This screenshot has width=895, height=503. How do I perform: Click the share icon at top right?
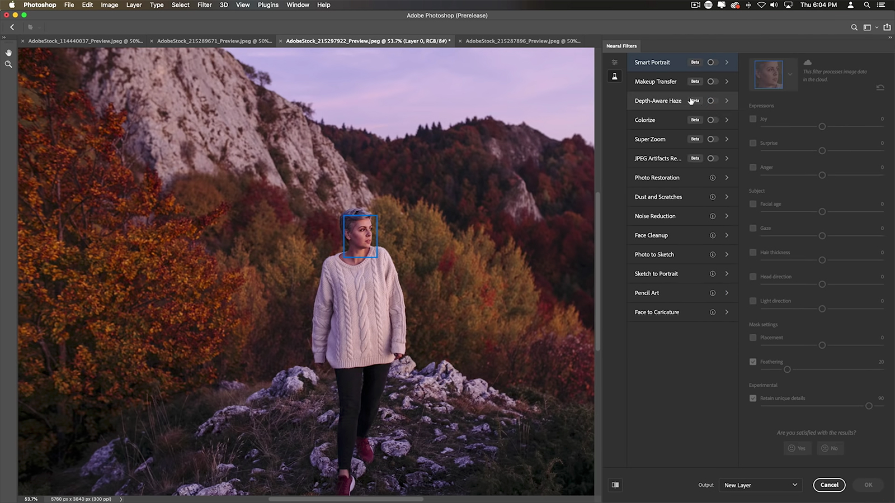tap(887, 27)
